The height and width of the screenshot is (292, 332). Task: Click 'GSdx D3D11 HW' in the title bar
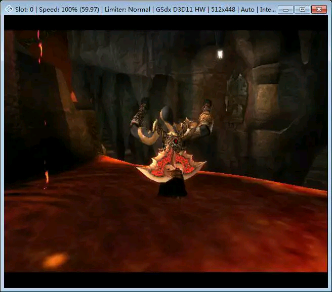click(x=181, y=10)
